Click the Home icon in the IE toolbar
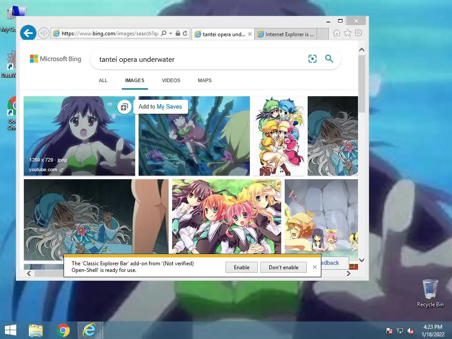452x339 pixels. pos(337,33)
